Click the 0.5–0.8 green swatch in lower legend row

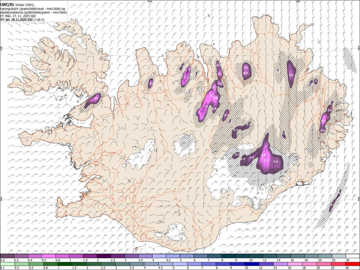[x=36, y=264]
